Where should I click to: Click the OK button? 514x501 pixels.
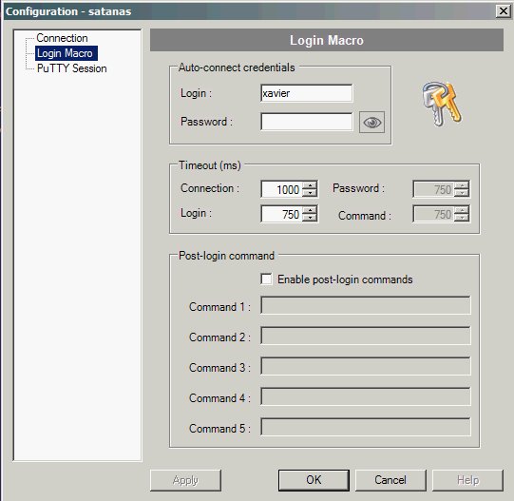click(314, 480)
